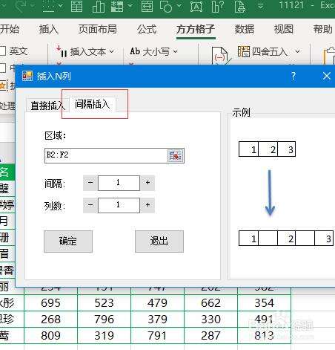Click the 确定 button
The width and height of the screenshot is (335, 350).
68,242
